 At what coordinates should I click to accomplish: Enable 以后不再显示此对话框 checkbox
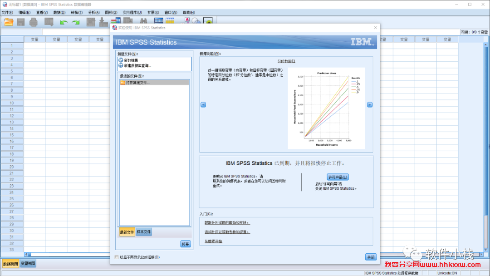(117, 257)
